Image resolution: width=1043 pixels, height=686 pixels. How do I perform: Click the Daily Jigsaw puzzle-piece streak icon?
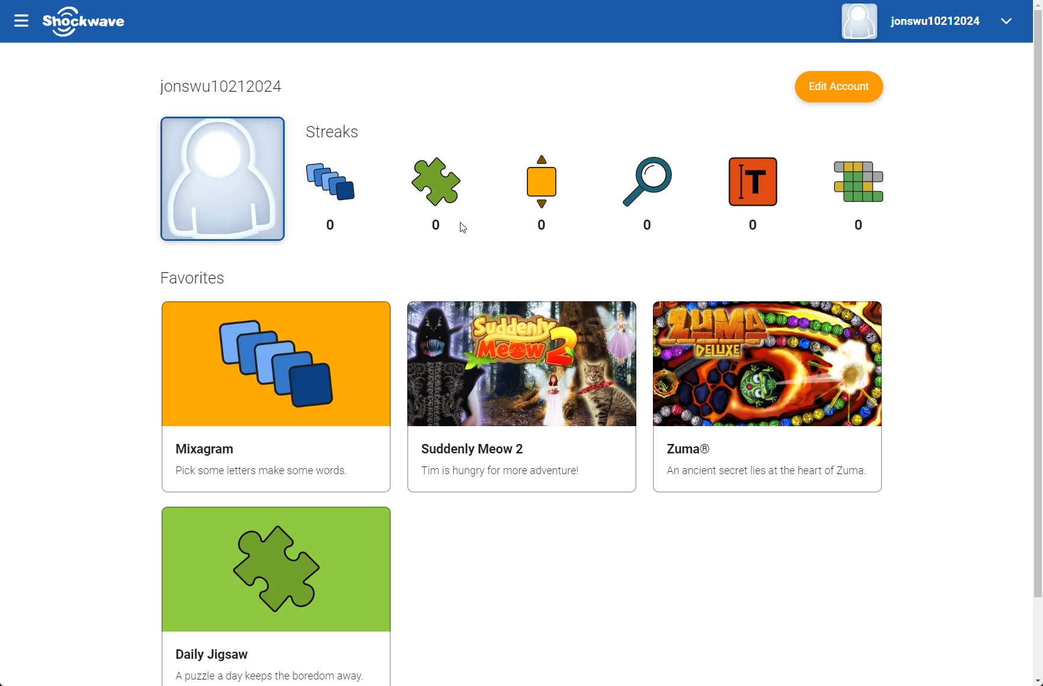click(x=436, y=182)
